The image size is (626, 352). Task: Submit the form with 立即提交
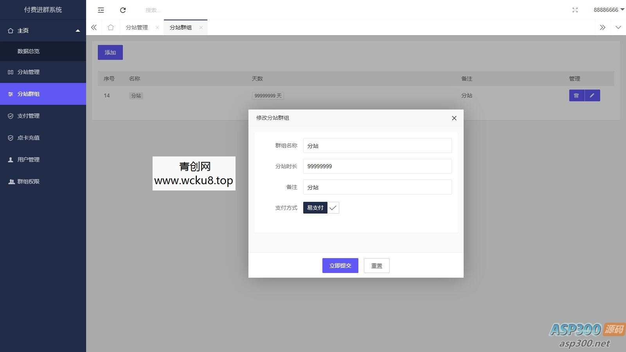click(x=340, y=266)
